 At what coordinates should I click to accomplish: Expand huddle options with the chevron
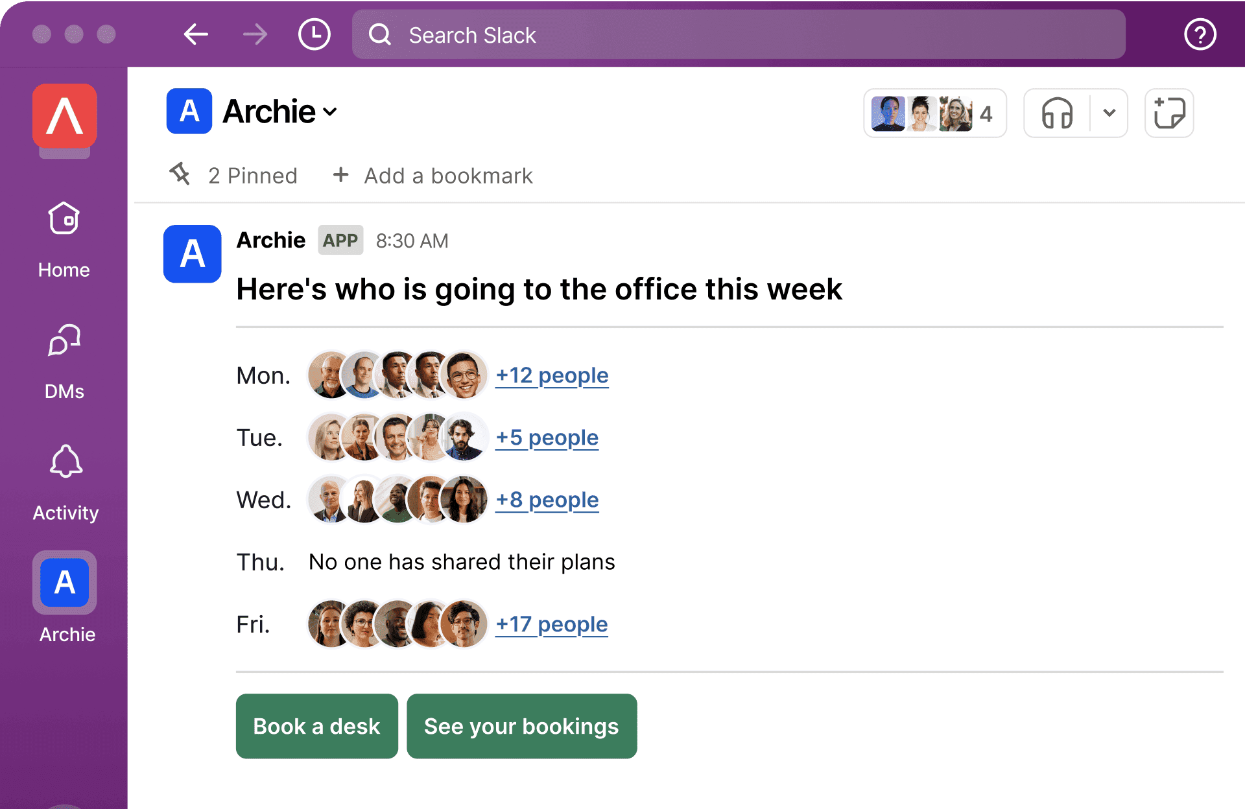pyautogui.click(x=1109, y=113)
